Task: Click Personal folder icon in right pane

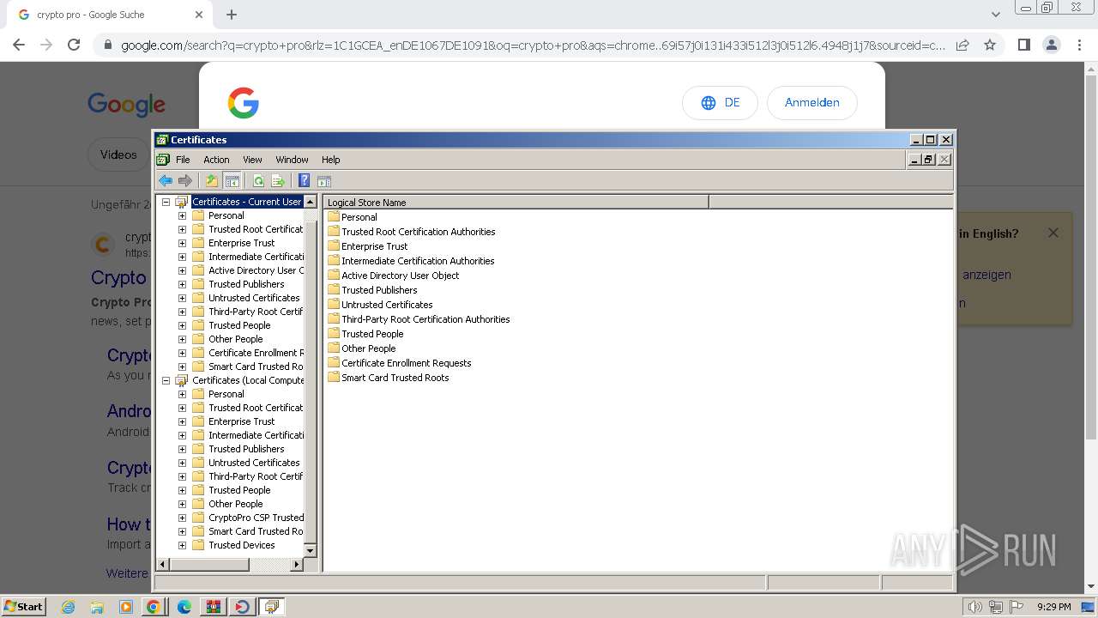Action: (x=334, y=217)
